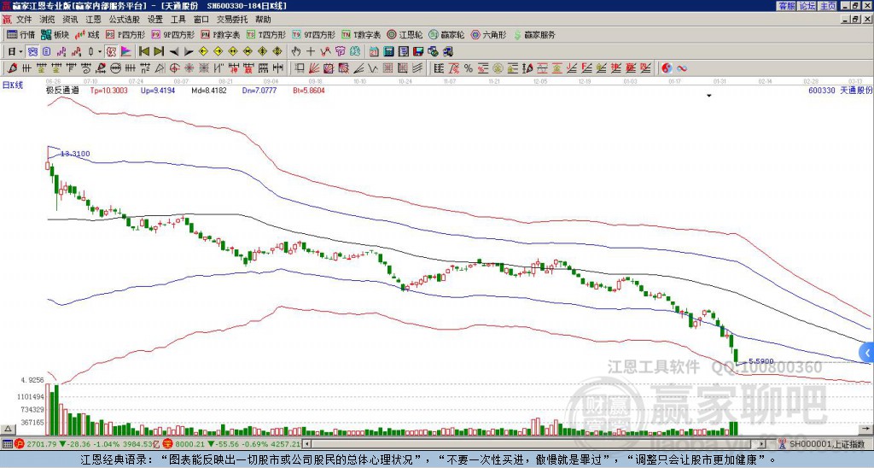Open the 资讯 menu

tap(70, 20)
